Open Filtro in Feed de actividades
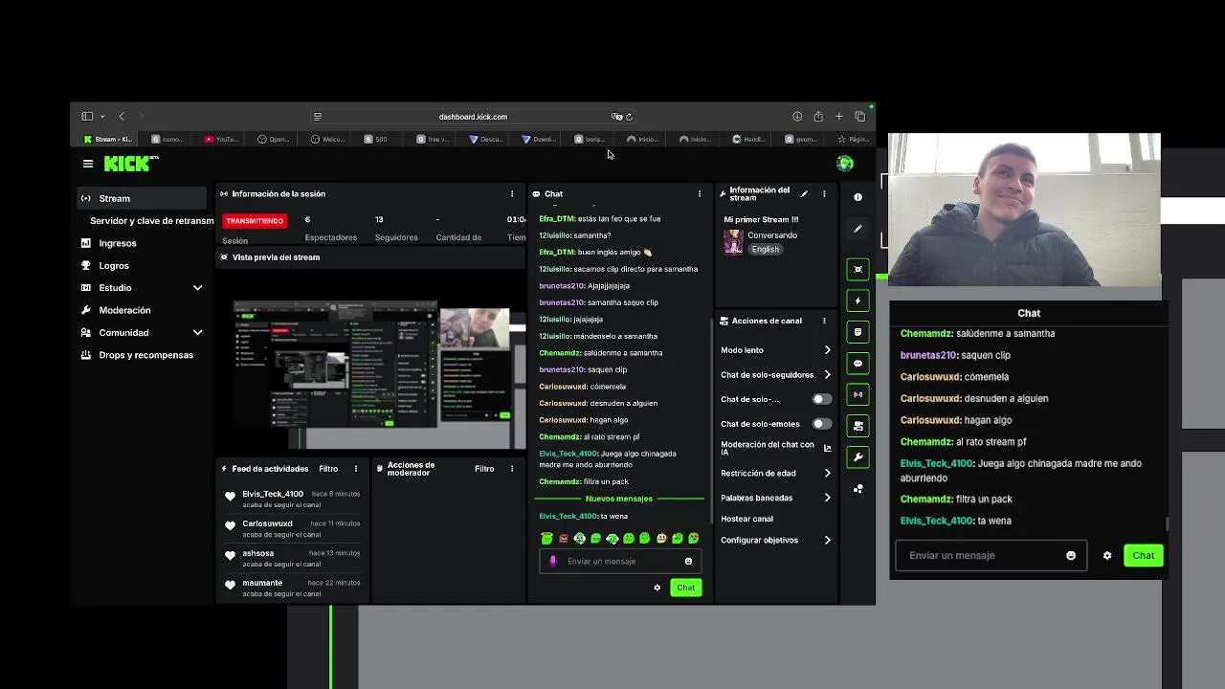The image size is (1225, 689). tap(328, 469)
